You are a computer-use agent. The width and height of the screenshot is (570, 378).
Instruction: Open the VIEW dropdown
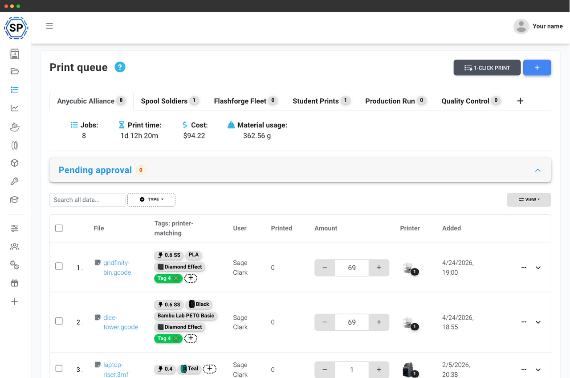tap(529, 199)
